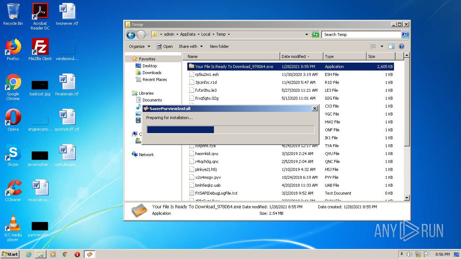Viewport: 461px width, 259px height.
Task: Expand the recent pages dropdown arrow
Action: click(148, 35)
